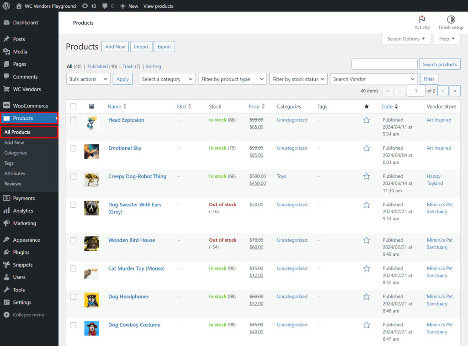
Task: Open the WC Vendors sidebar menu
Action: 29,89
